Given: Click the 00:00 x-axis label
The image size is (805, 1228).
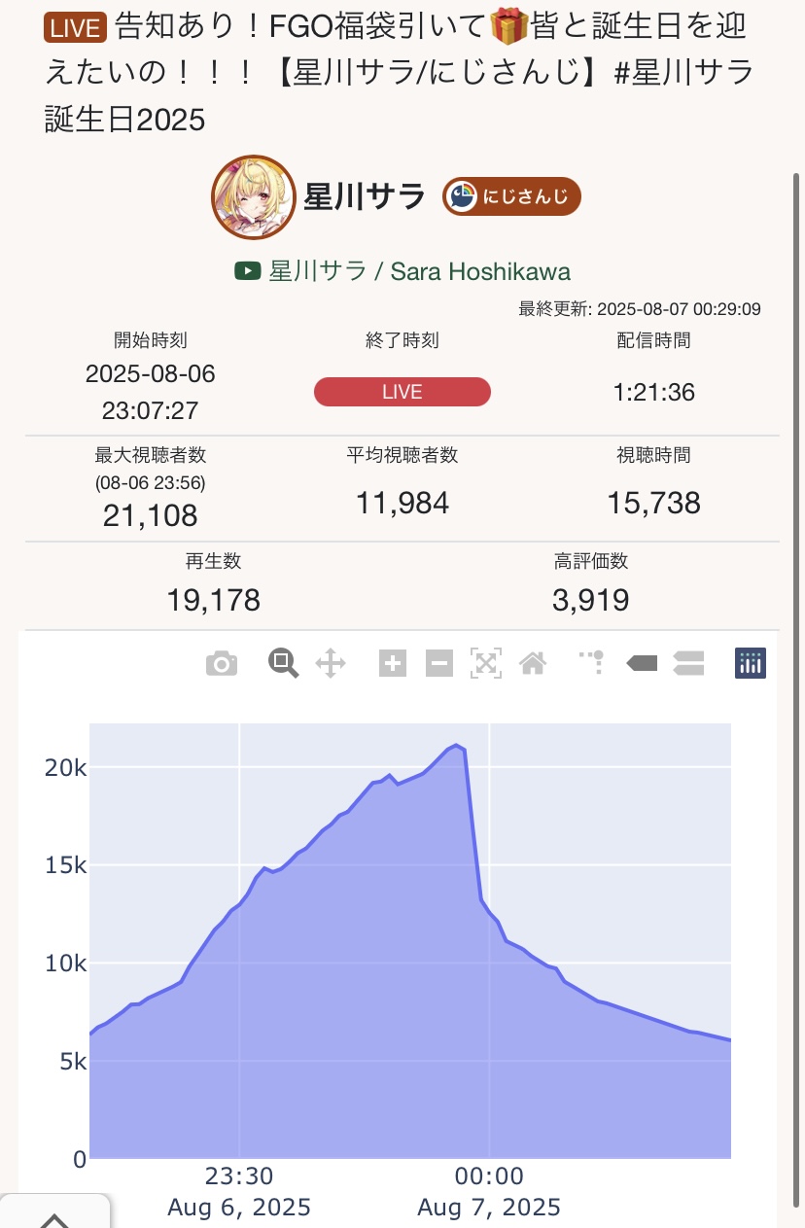Looking at the screenshot, I should [x=489, y=1176].
